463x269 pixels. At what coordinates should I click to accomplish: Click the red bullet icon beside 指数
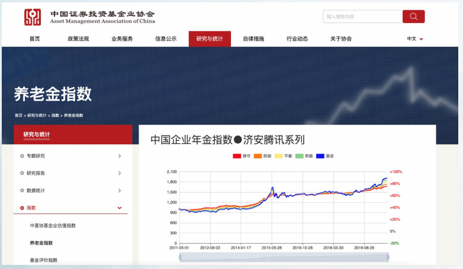[x=22, y=208]
